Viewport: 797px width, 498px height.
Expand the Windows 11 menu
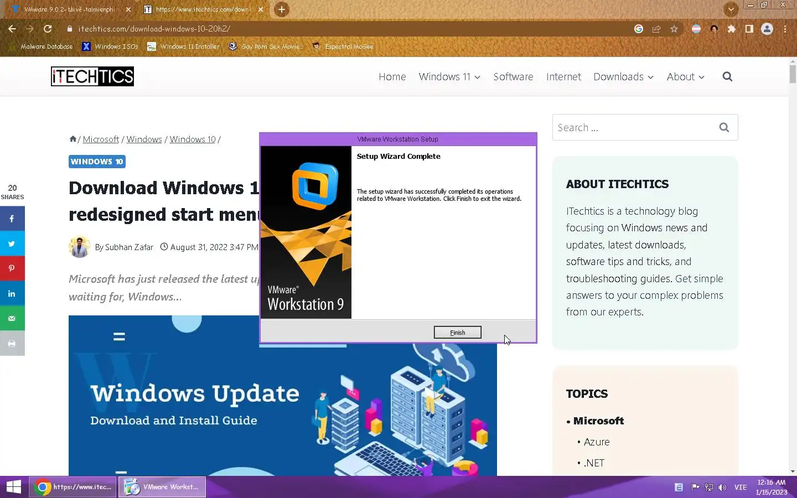point(449,77)
